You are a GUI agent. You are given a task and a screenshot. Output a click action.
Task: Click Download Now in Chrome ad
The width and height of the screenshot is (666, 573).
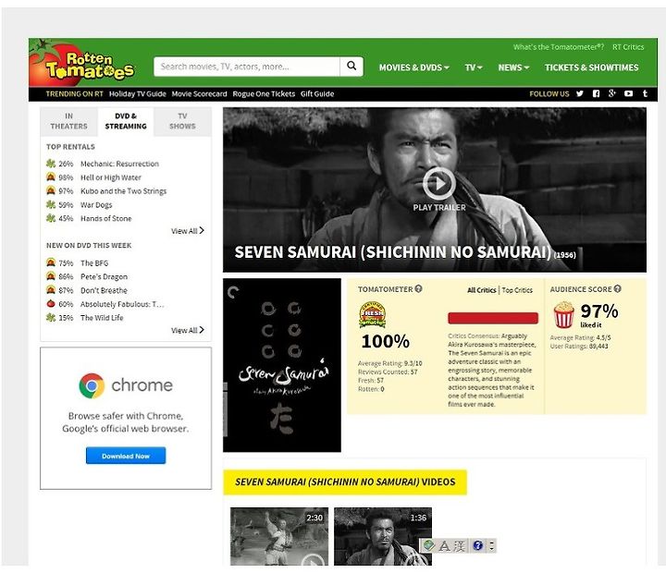click(x=126, y=456)
